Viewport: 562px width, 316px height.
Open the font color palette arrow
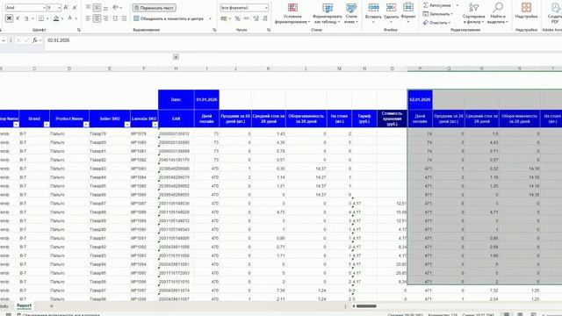[76, 18]
